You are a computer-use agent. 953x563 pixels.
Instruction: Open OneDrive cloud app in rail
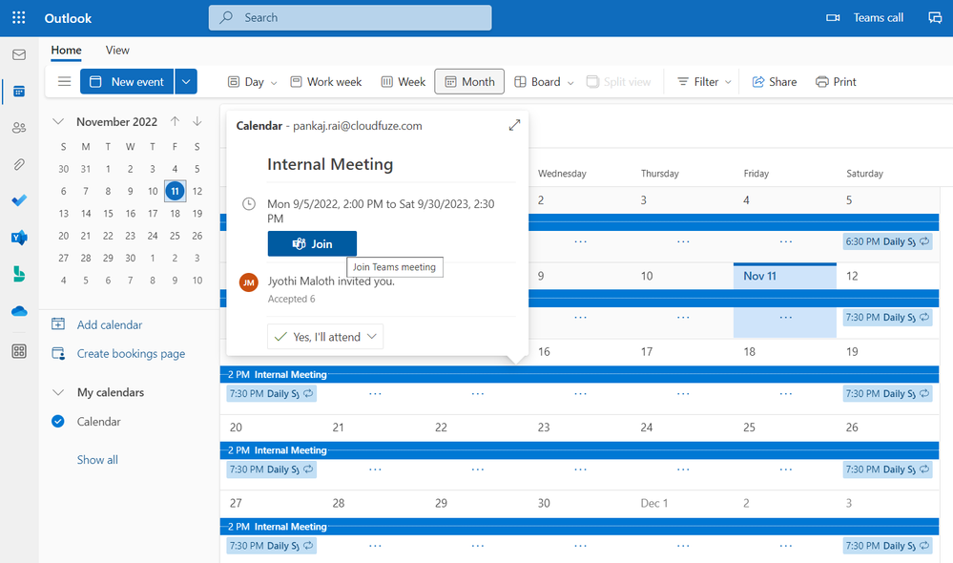19,311
